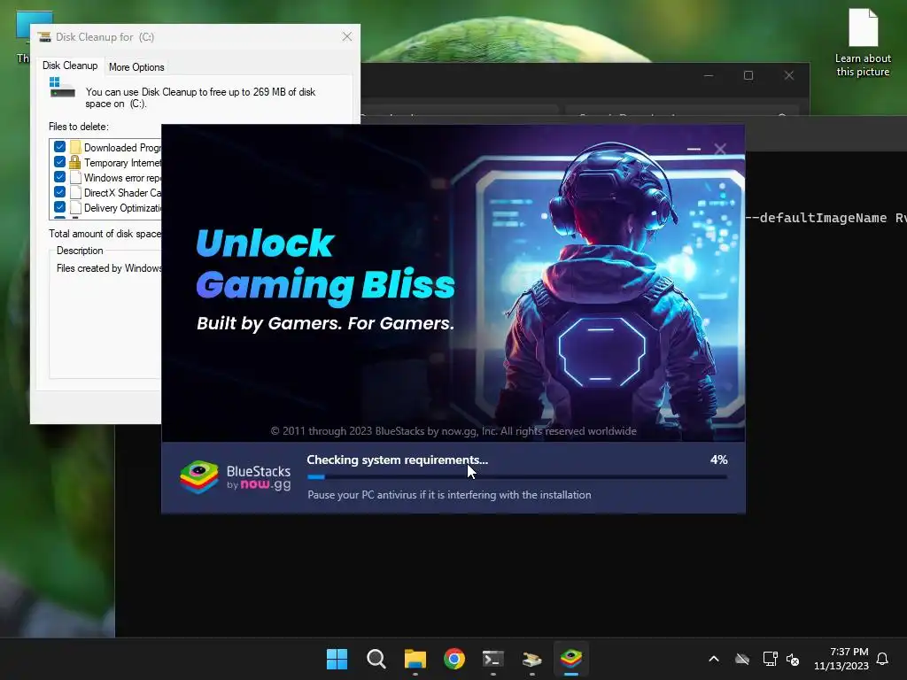Click the This PC desktop icon
Image resolution: width=907 pixels, height=680 pixels.
pos(23,37)
